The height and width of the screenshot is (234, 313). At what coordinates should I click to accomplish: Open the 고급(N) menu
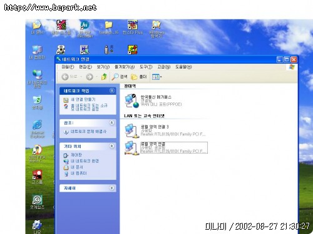[x=164, y=67]
